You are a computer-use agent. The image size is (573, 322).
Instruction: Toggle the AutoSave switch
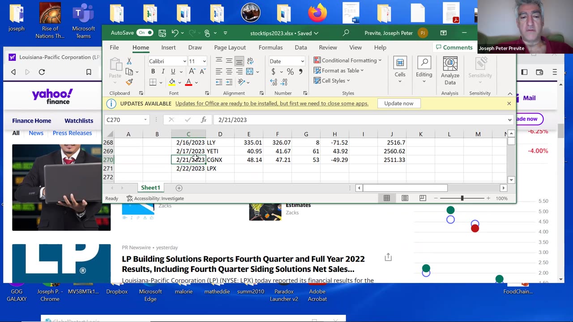pos(145,33)
